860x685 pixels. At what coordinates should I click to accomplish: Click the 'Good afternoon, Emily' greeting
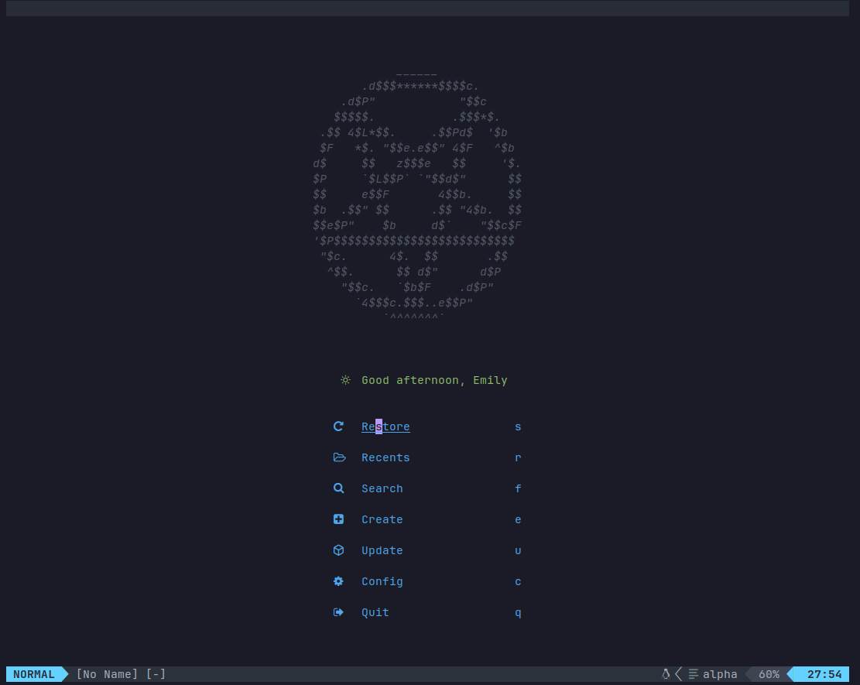434,380
